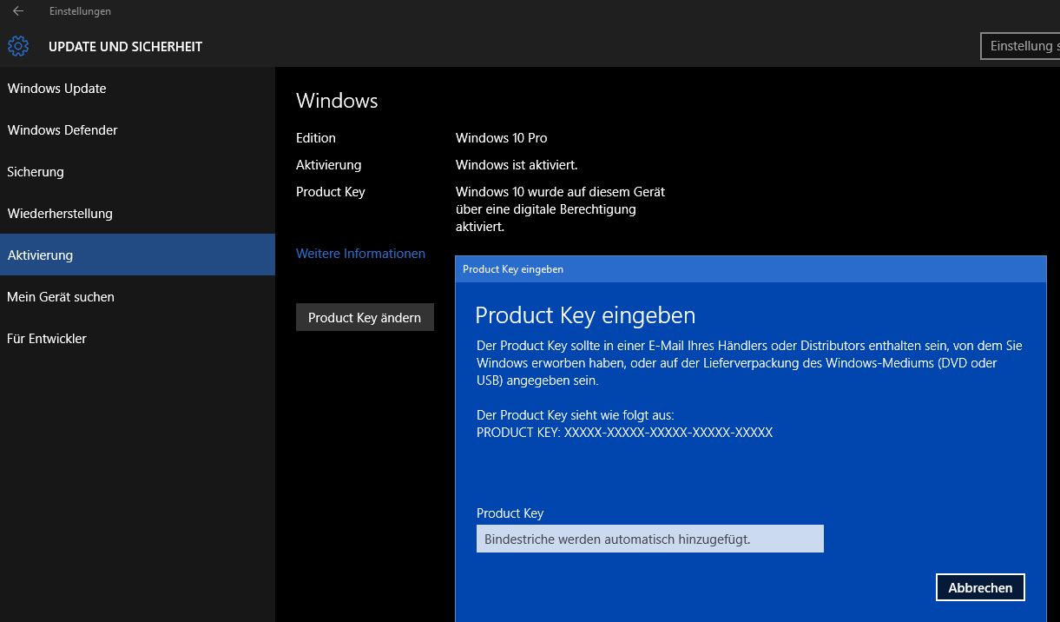Follow the Weitere Informationen link
The image size is (1060, 622).
coord(360,254)
